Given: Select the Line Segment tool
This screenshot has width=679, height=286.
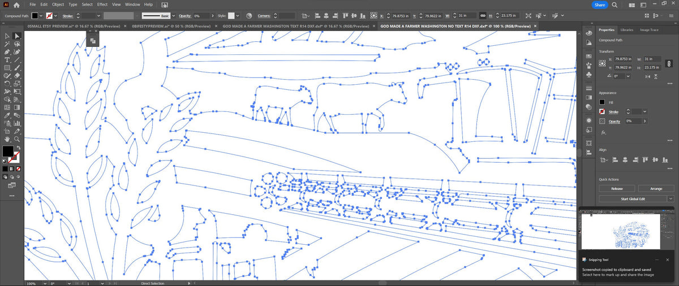Looking at the screenshot, I should [17, 59].
